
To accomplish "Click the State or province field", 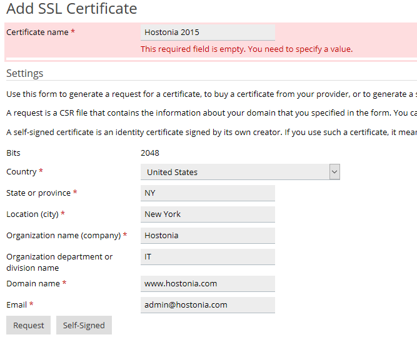I will pyautogui.click(x=208, y=193).
